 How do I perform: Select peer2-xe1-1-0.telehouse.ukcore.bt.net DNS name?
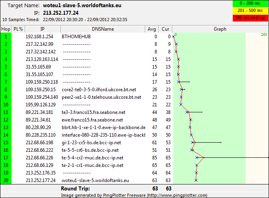tap(101, 97)
